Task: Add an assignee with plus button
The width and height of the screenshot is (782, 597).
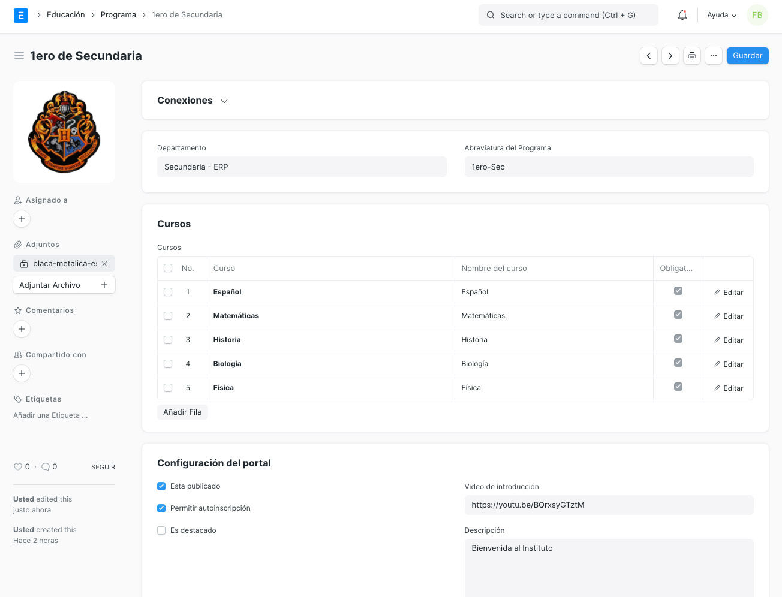Action: point(22,219)
